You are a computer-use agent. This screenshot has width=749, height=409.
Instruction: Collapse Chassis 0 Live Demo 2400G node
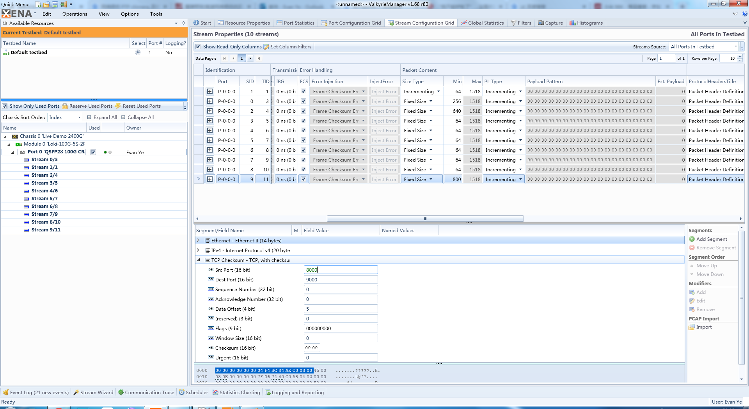[5, 137]
